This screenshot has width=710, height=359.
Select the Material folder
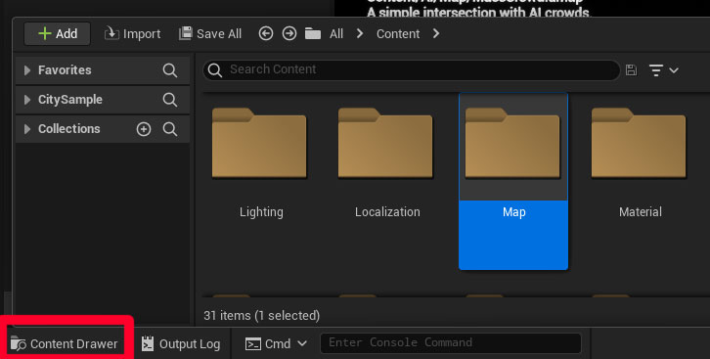(640, 181)
